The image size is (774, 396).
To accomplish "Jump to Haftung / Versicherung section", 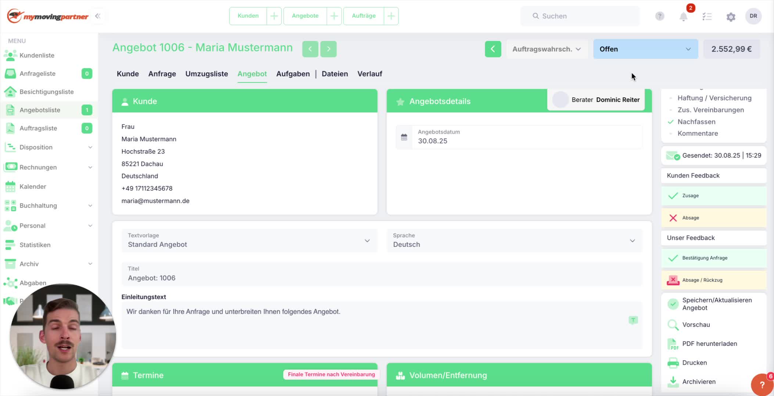I will point(714,98).
